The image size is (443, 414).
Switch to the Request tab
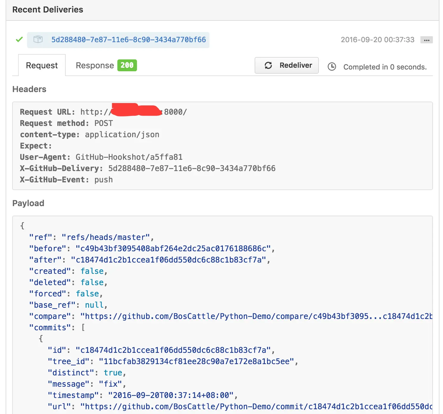coord(42,65)
